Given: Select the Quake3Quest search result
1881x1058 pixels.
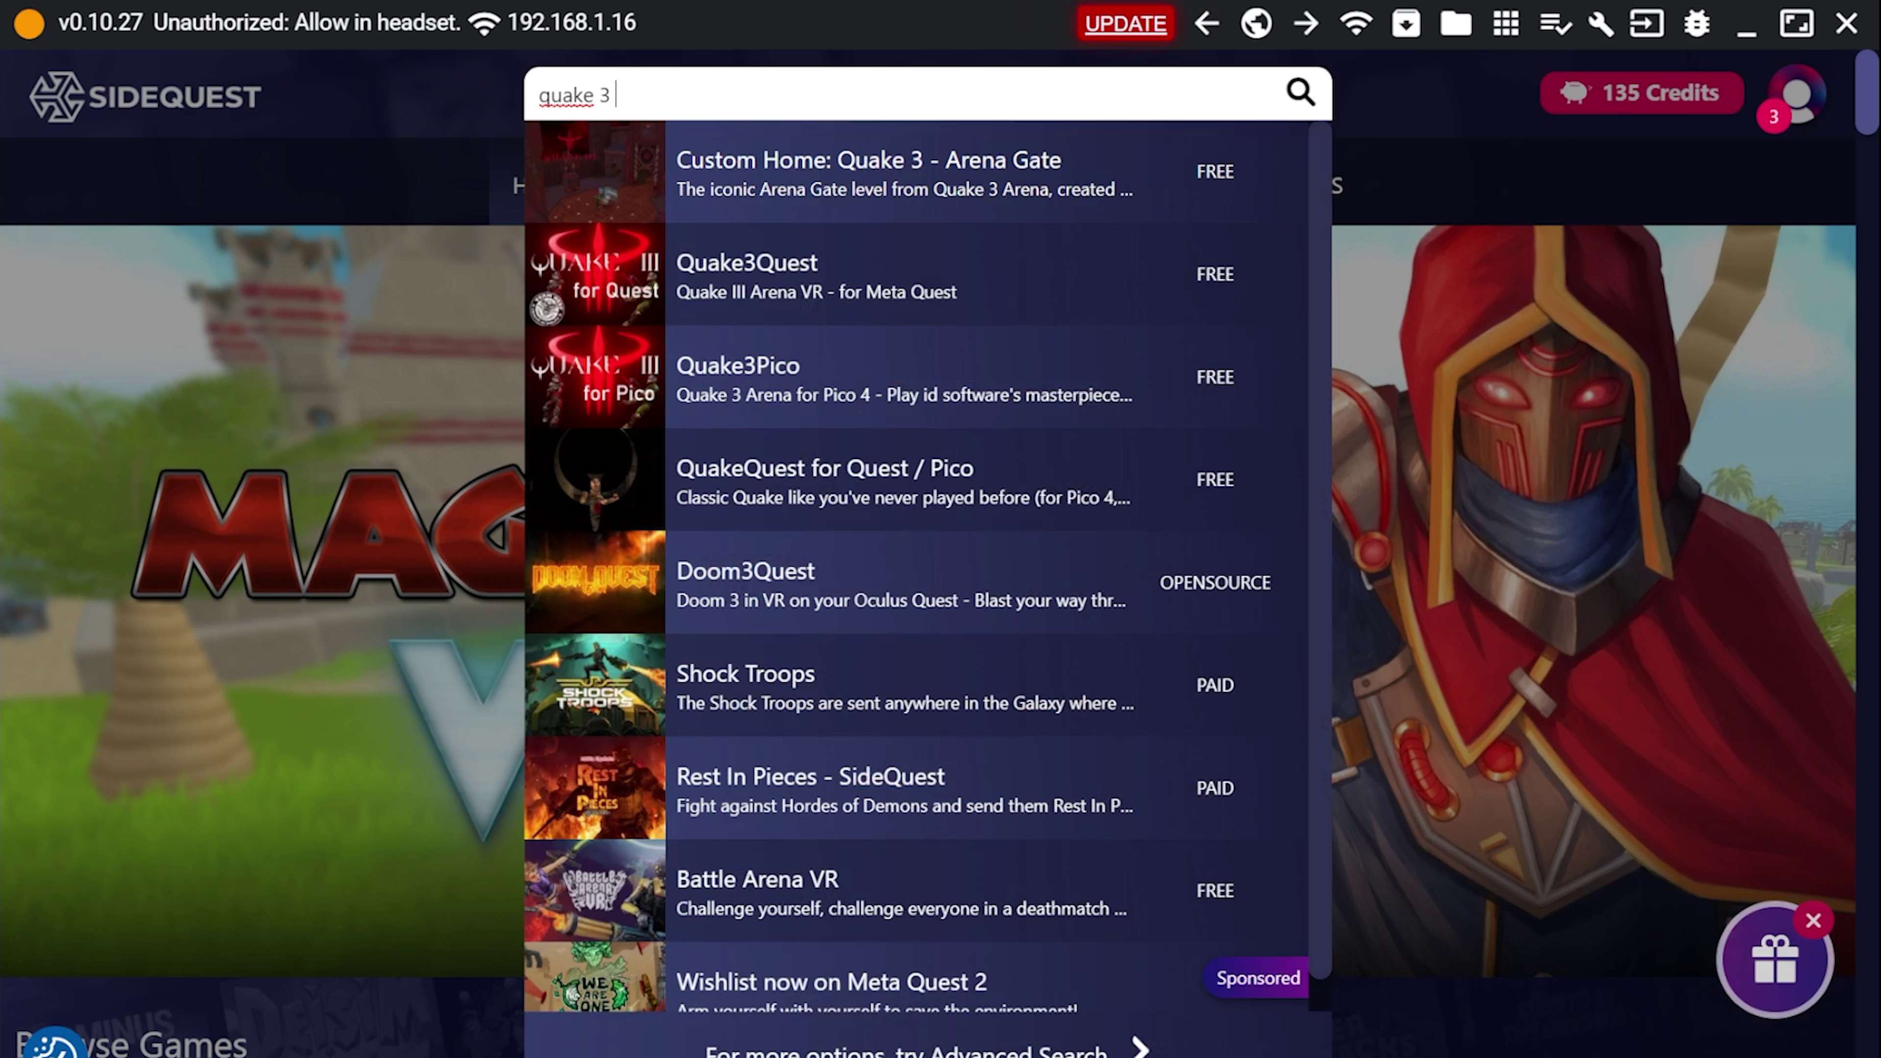Looking at the screenshot, I should point(916,274).
